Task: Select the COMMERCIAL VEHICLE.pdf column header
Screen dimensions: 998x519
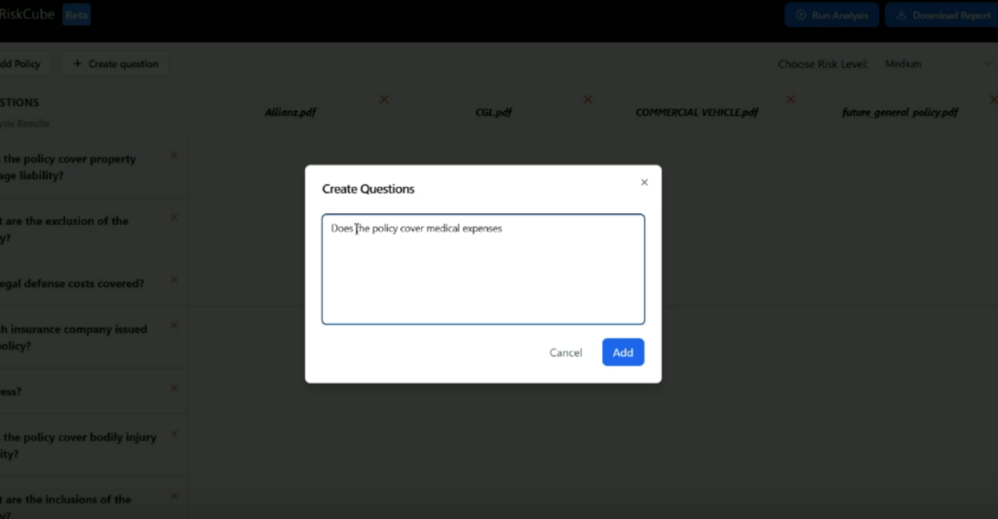Action: coord(696,112)
